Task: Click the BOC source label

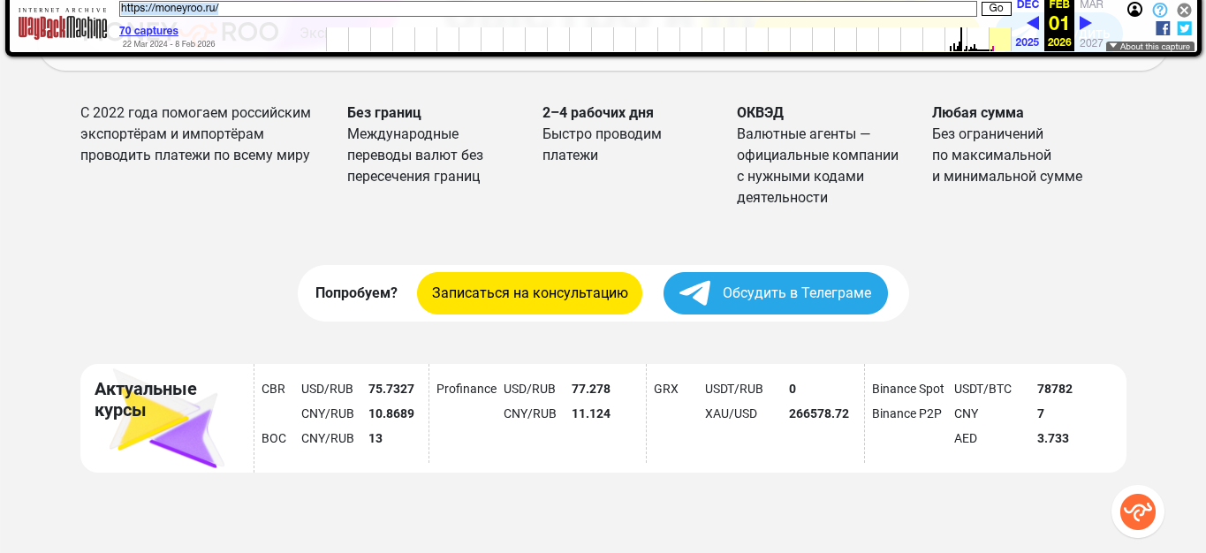Action: (274, 438)
